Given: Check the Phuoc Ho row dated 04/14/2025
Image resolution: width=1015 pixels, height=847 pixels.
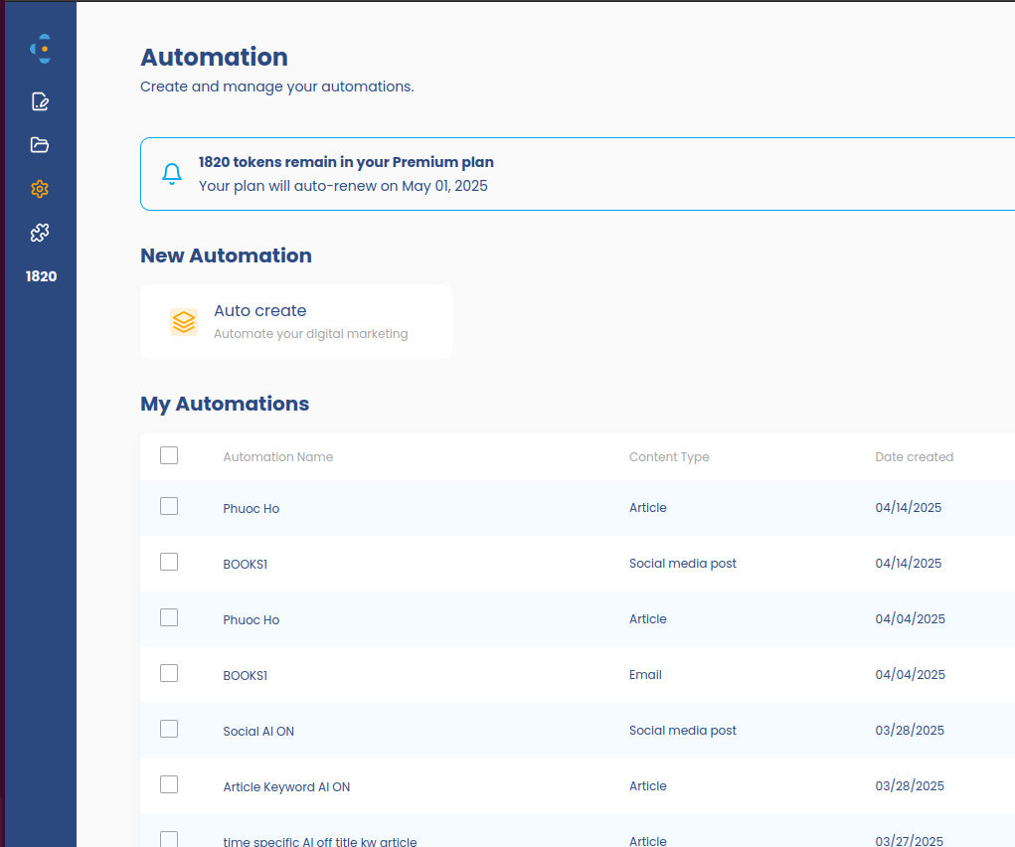Looking at the screenshot, I should pyautogui.click(x=169, y=506).
